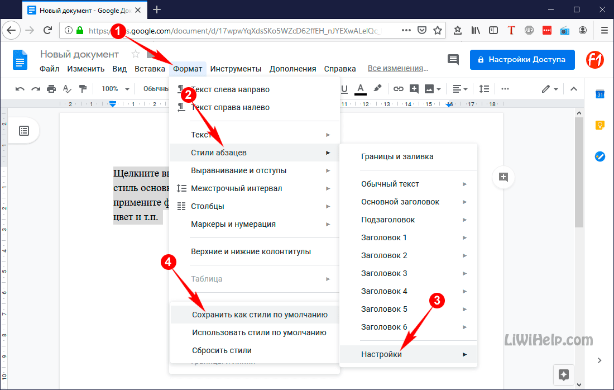614x390 pixels.
Task: Click the Настройки Доступа button
Action: (x=522, y=60)
